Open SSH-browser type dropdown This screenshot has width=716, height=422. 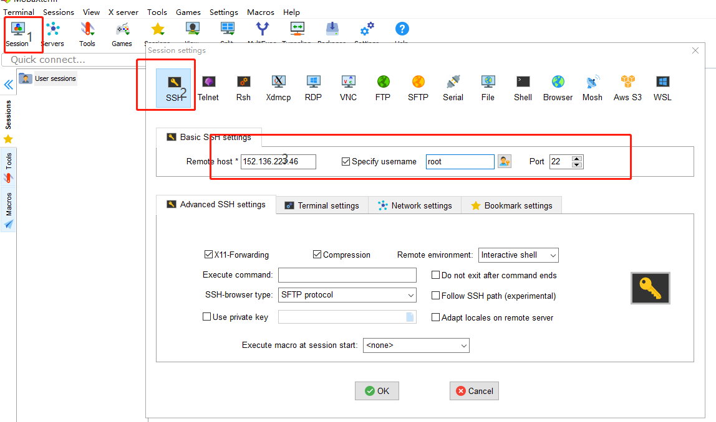[x=347, y=295]
